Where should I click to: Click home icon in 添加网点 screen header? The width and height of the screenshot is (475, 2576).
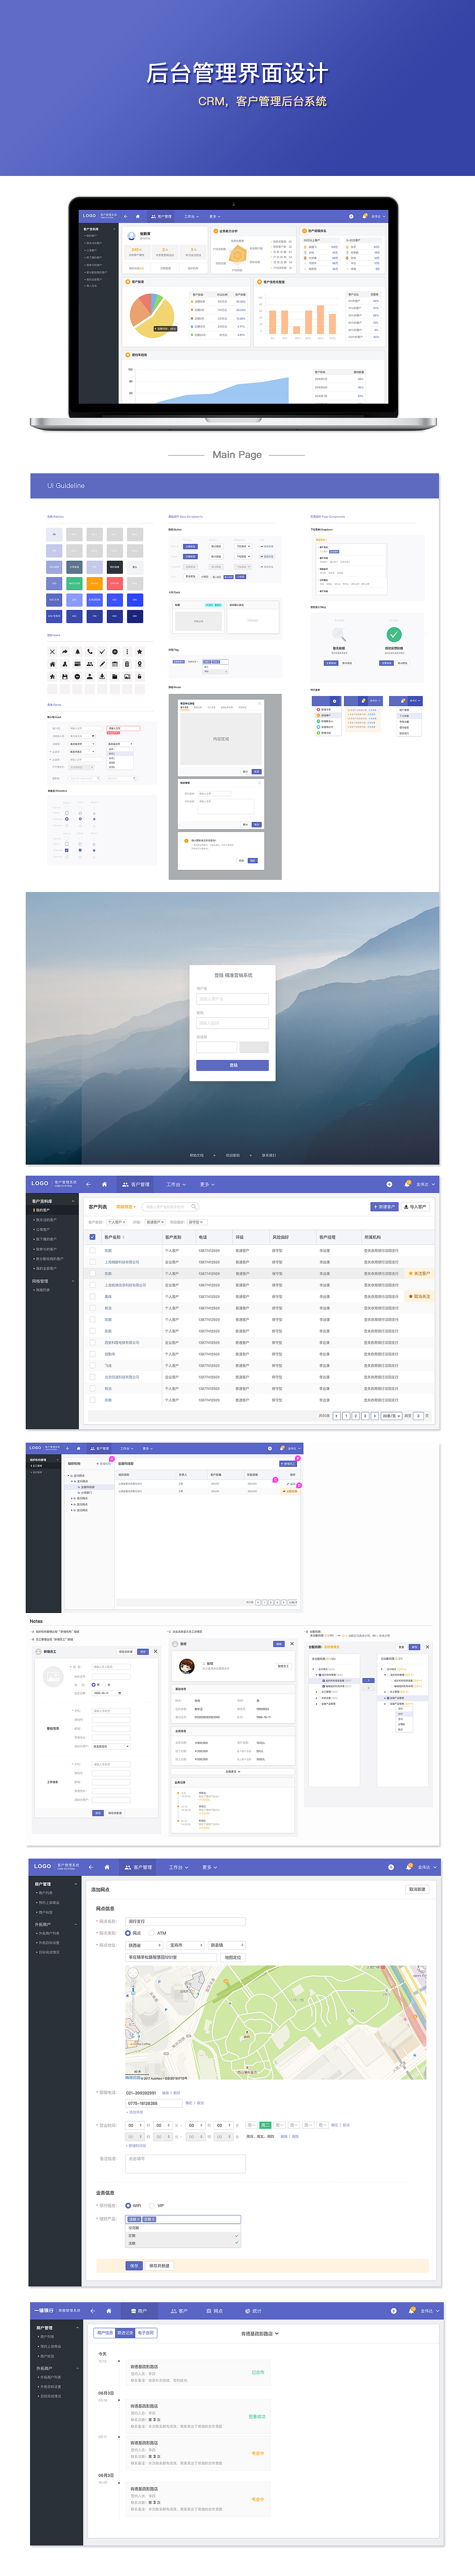point(107,1867)
